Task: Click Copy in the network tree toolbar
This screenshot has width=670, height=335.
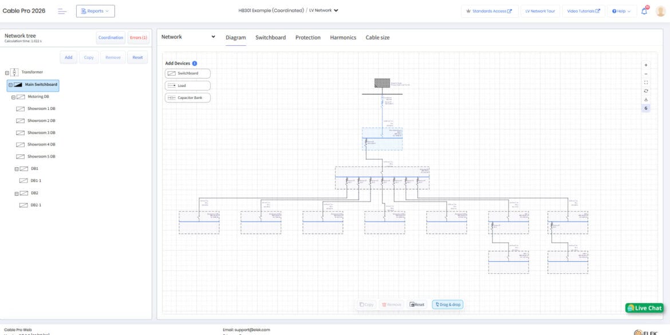Action: (89, 57)
